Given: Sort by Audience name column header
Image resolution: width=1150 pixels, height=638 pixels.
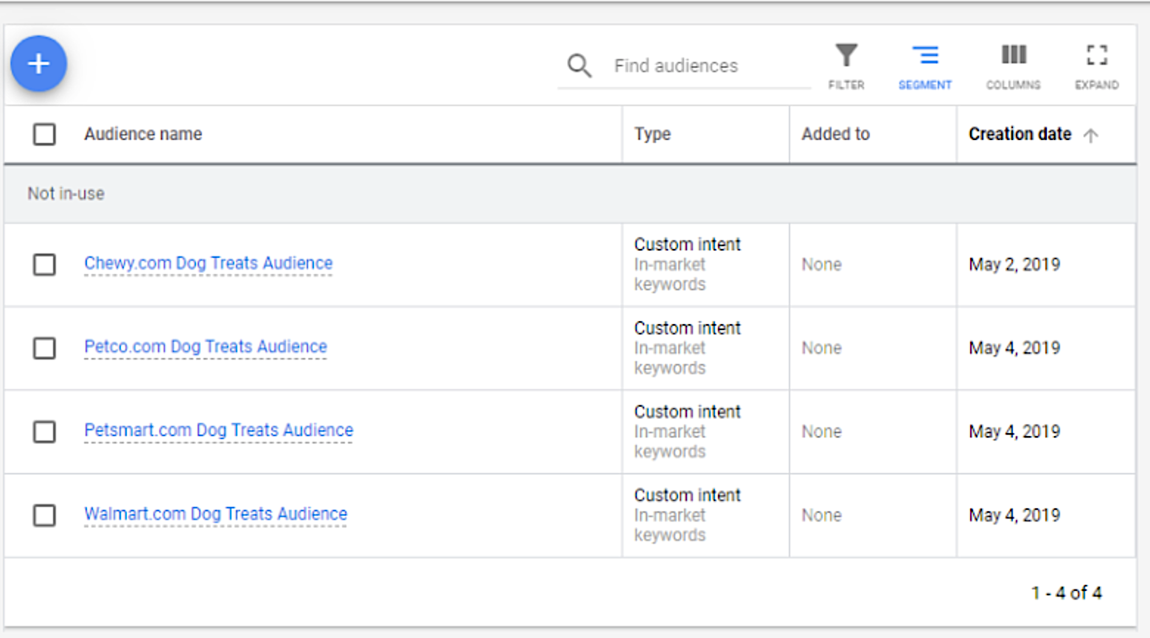Looking at the screenshot, I should coord(143,134).
